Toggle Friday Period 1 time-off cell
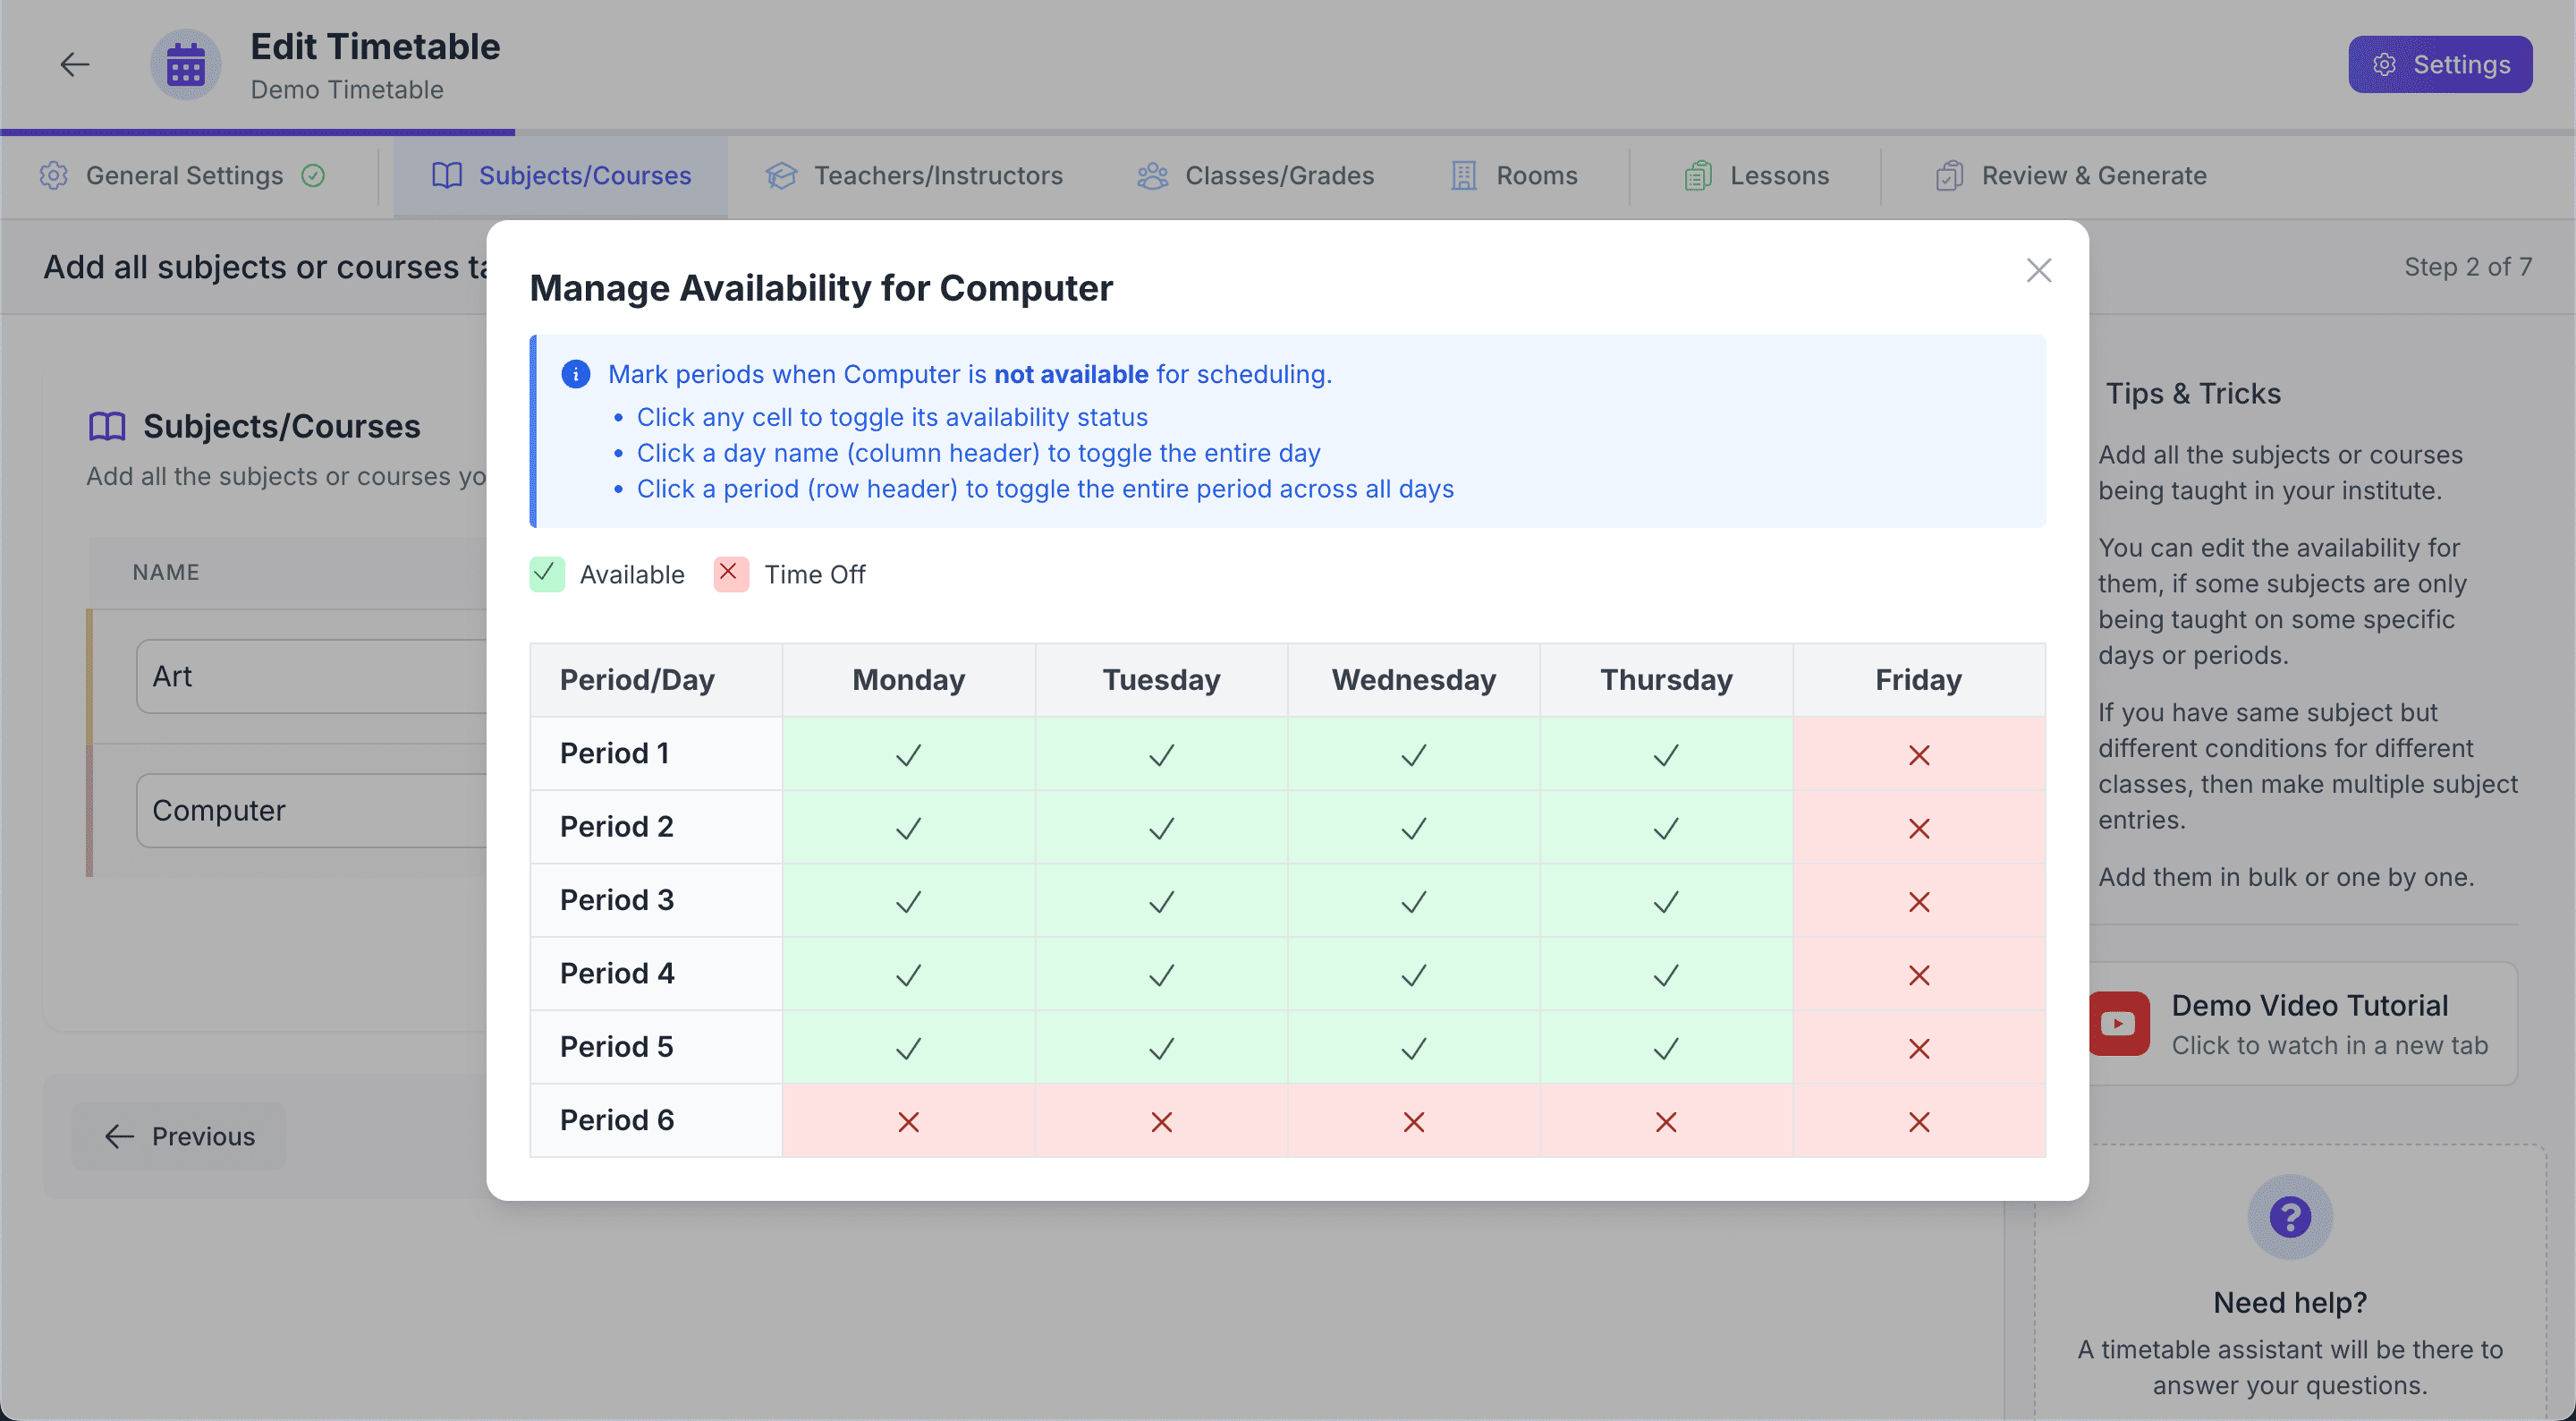2576x1421 pixels. 1918,753
